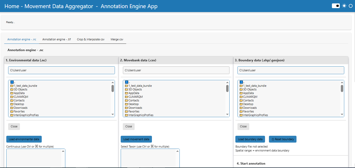Screen dimensions: 355x168
Task: Open Annotation Engine App header link
Action: tap(129, 6)
